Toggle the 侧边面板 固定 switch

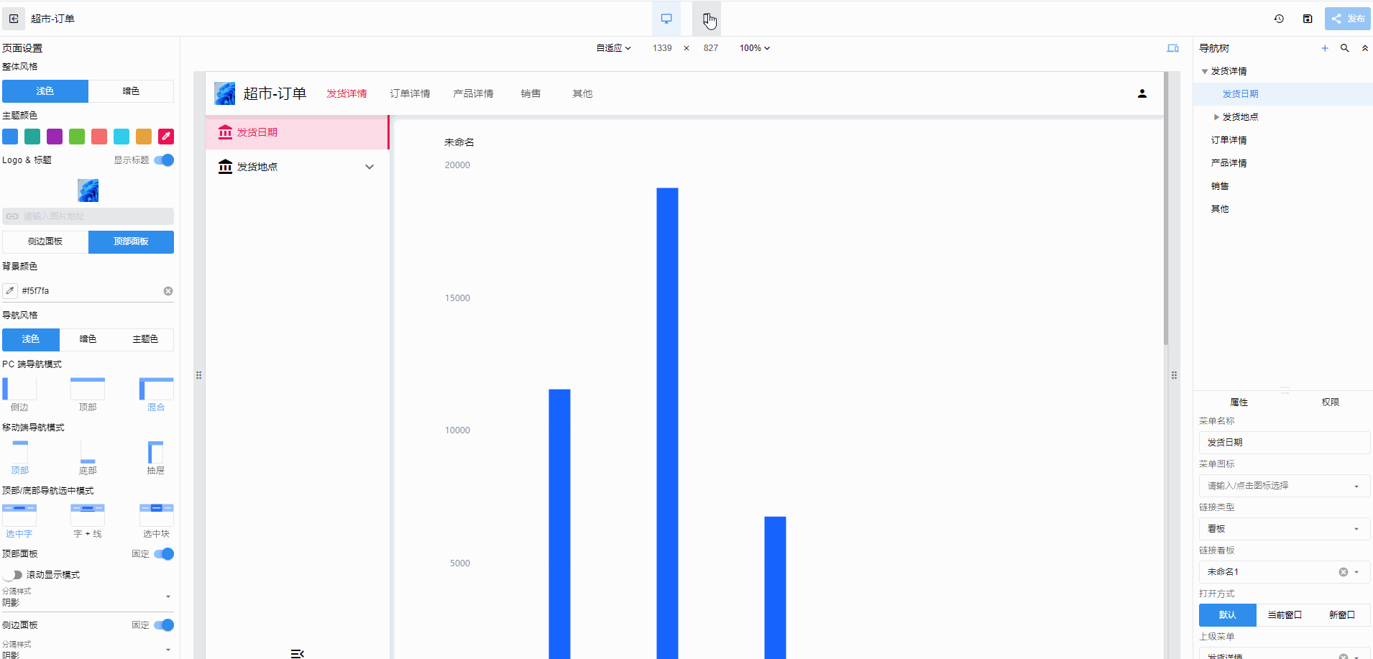pos(164,625)
